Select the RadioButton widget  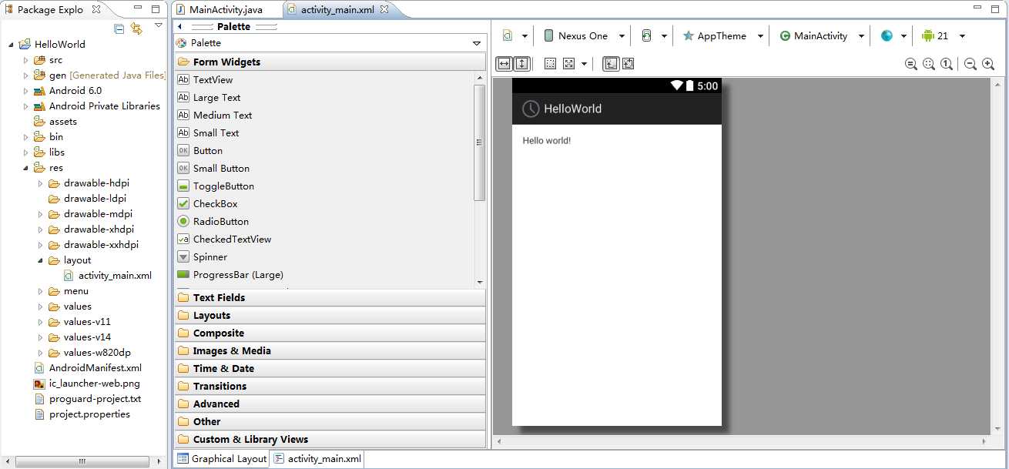coord(221,221)
